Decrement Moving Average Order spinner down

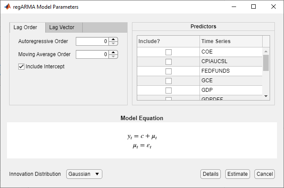(113, 57)
